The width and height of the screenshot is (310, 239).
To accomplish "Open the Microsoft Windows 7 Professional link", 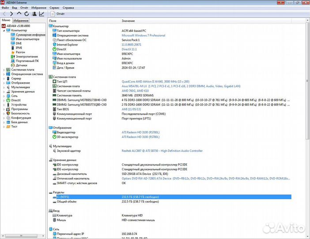I will (144, 35).
